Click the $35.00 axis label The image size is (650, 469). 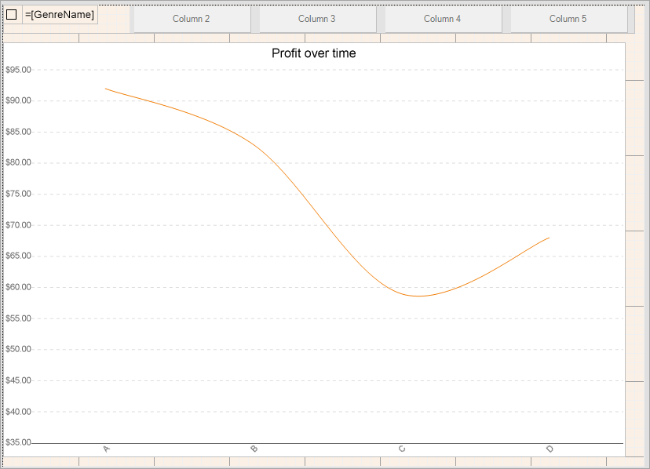pos(18,442)
